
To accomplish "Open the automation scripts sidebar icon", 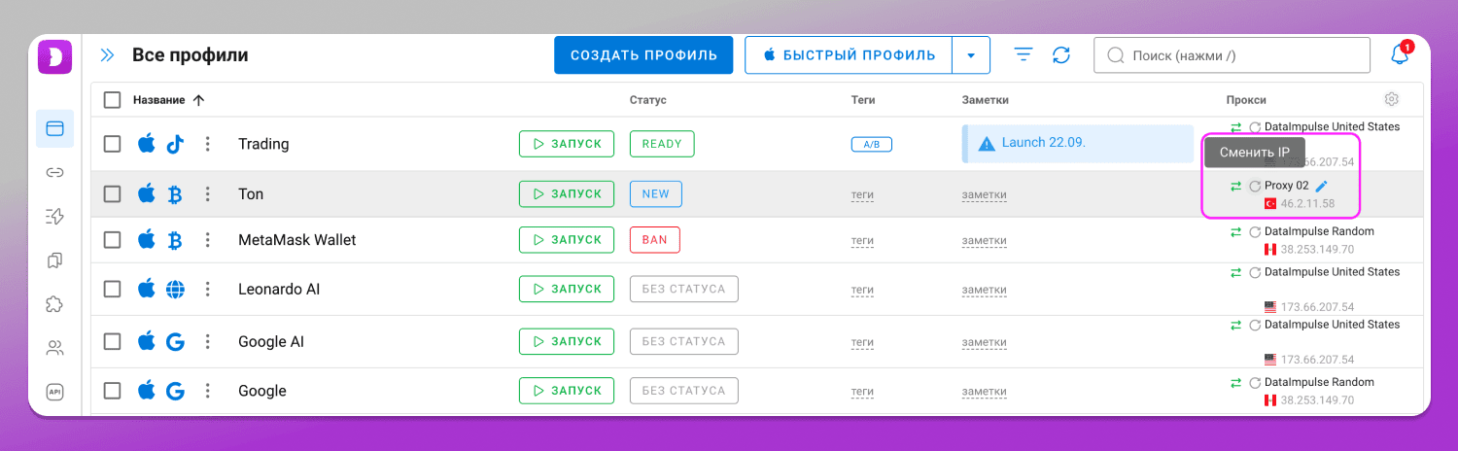I will tap(54, 216).
